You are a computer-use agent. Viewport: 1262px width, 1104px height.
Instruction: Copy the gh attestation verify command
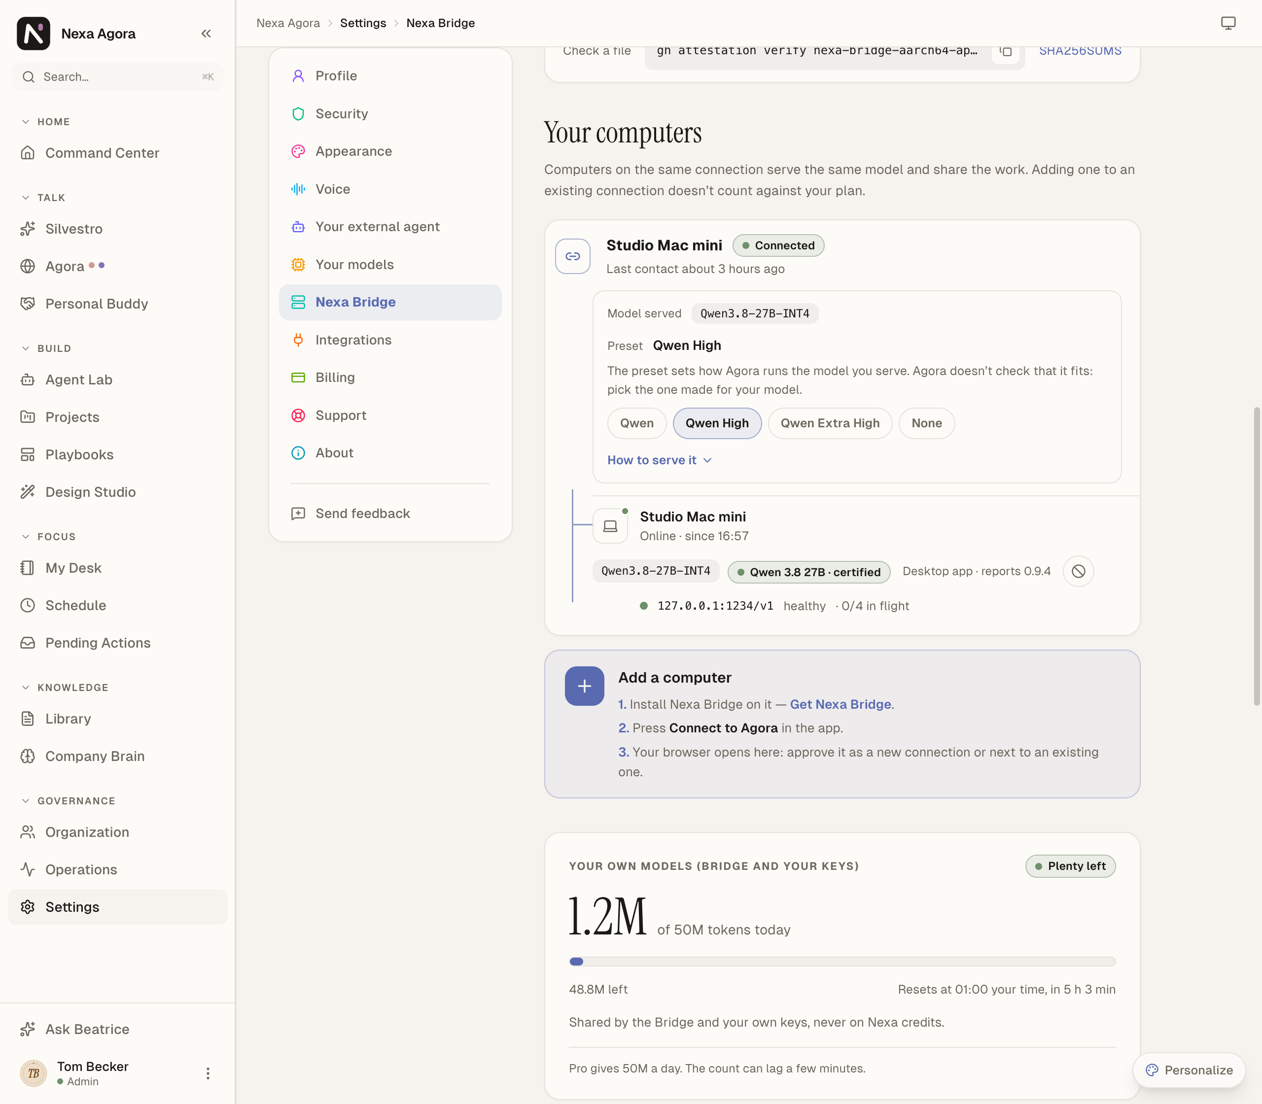[1006, 51]
